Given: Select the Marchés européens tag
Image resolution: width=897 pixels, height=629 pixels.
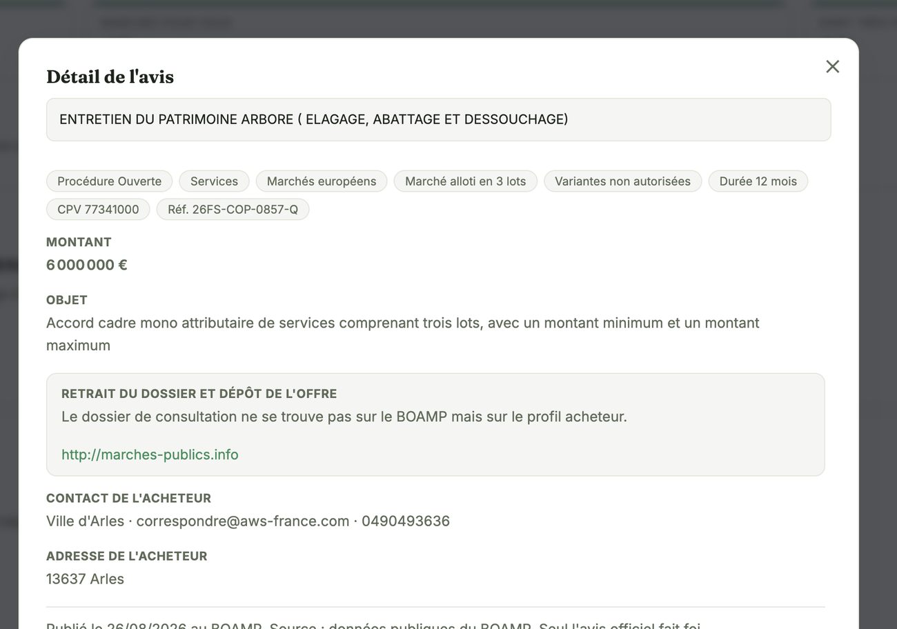Looking at the screenshot, I should point(322,181).
